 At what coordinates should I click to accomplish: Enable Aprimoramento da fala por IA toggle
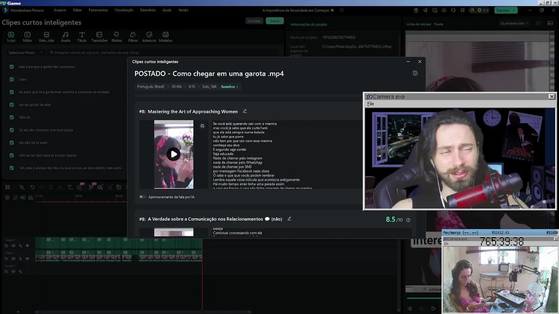point(142,197)
